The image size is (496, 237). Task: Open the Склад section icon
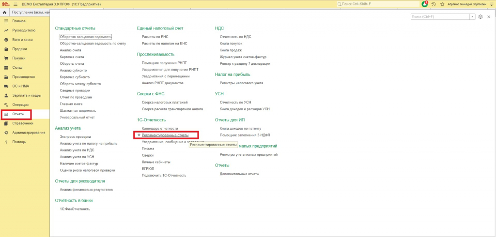pyautogui.click(x=6, y=68)
